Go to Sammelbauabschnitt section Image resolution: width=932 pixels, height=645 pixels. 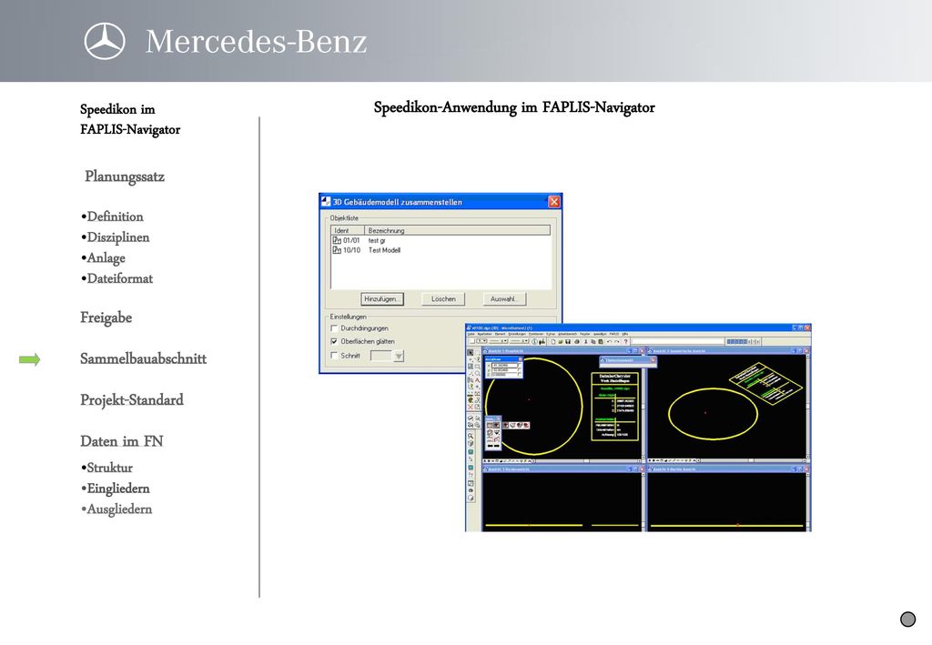point(143,358)
